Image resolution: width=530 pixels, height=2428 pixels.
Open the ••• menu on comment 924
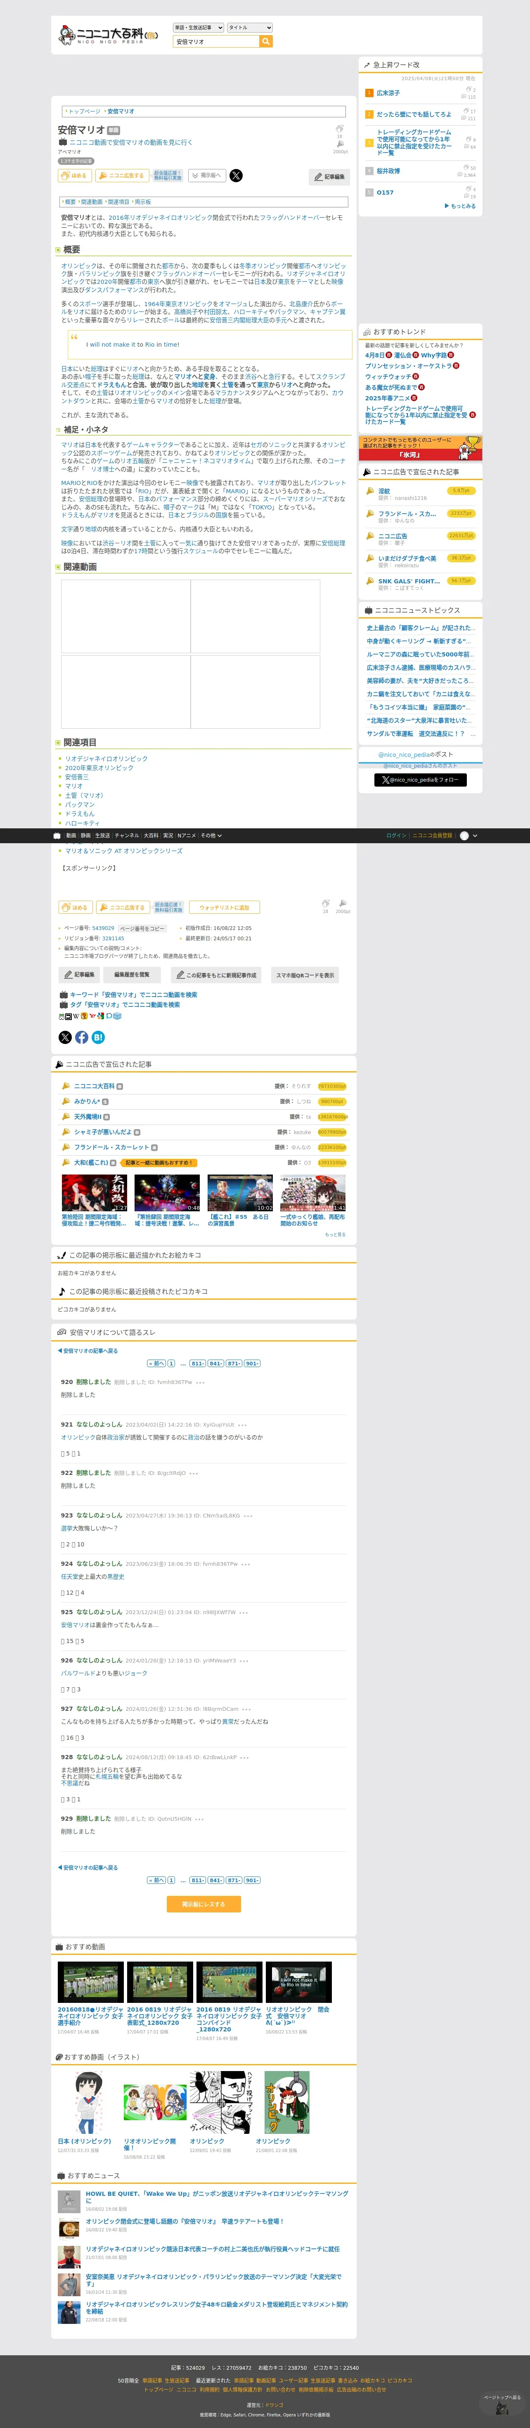click(245, 1564)
